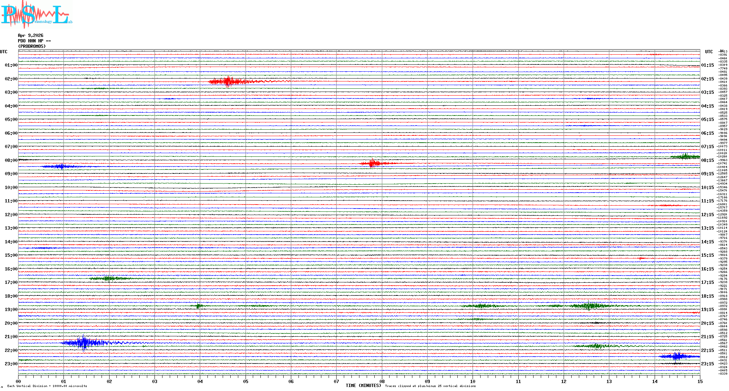The height and width of the screenshot is (391, 729).
Task: Click the red seismic burst near minute 08
Action: pyautogui.click(x=372, y=163)
